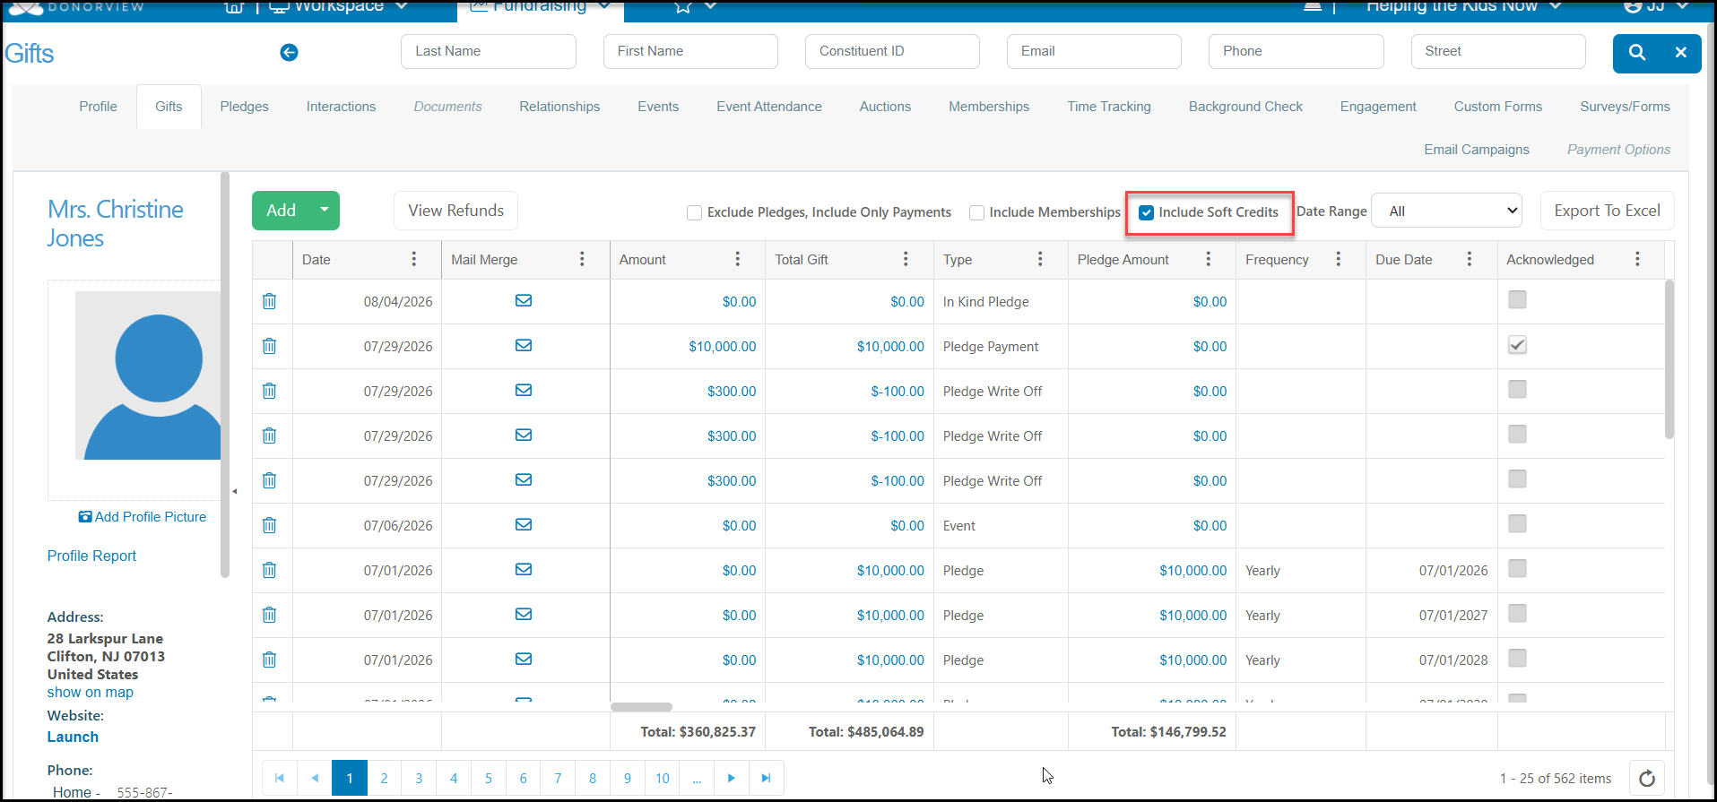Collapse the constituent side panel arrow
The height and width of the screenshot is (802, 1717).
point(235,491)
